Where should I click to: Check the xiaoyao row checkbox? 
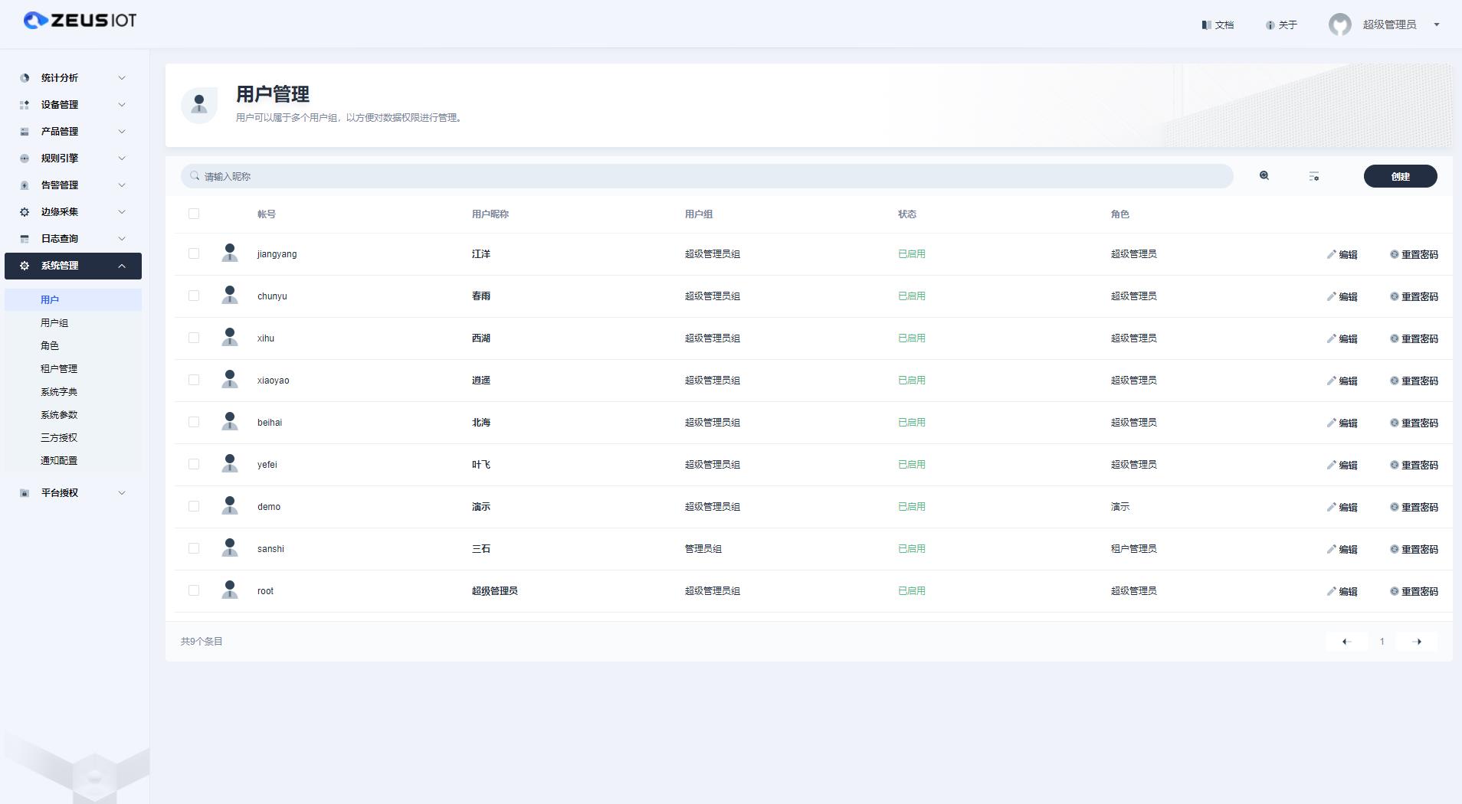(194, 380)
